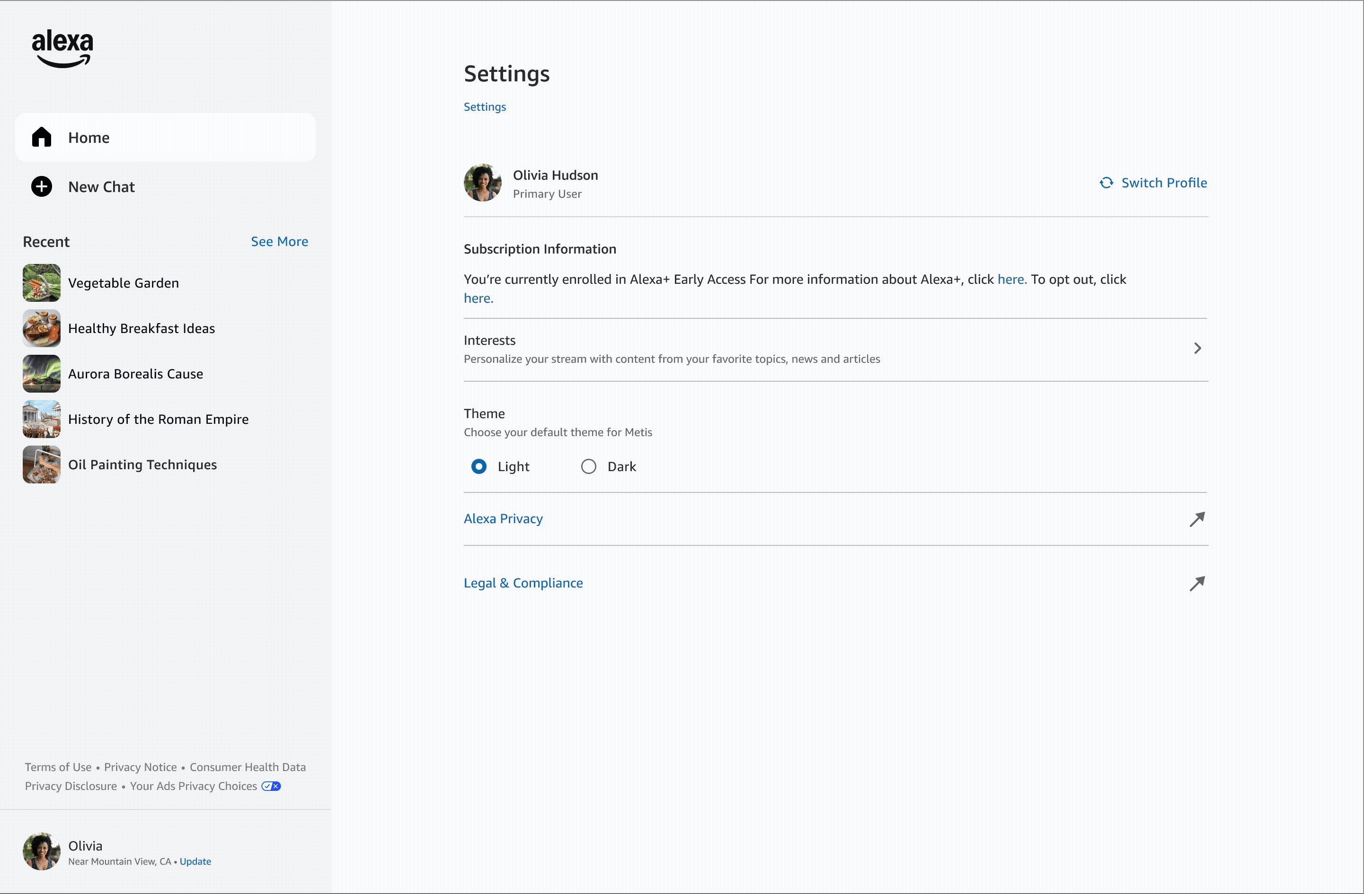
Task: Click the Switch Profile refresh icon
Action: pyautogui.click(x=1106, y=183)
